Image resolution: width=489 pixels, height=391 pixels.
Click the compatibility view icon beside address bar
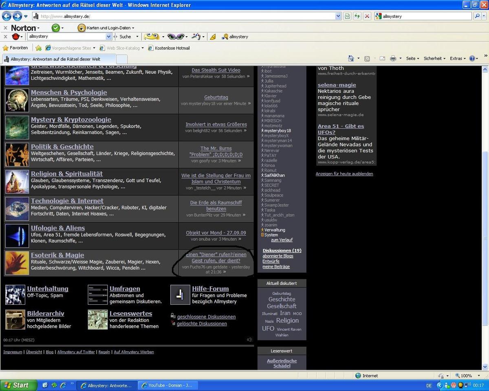point(347,16)
